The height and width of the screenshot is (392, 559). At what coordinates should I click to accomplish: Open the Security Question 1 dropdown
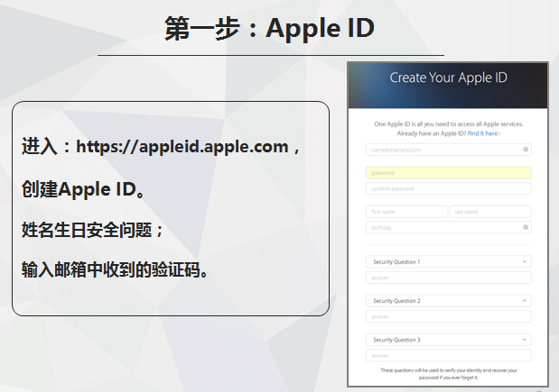(x=449, y=262)
